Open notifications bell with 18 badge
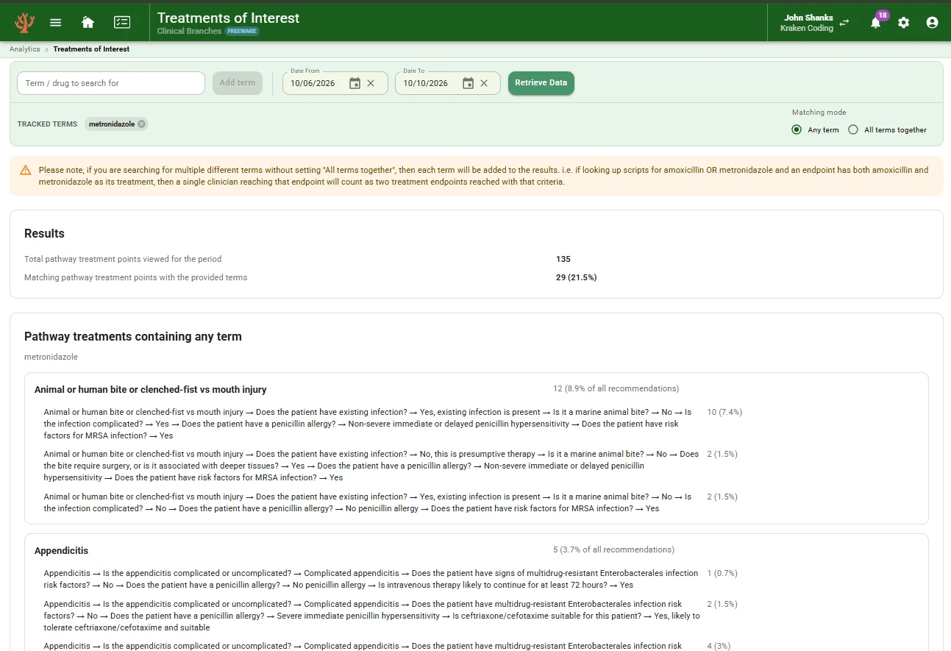Screen dimensions: 951x651 coord(875,23)
